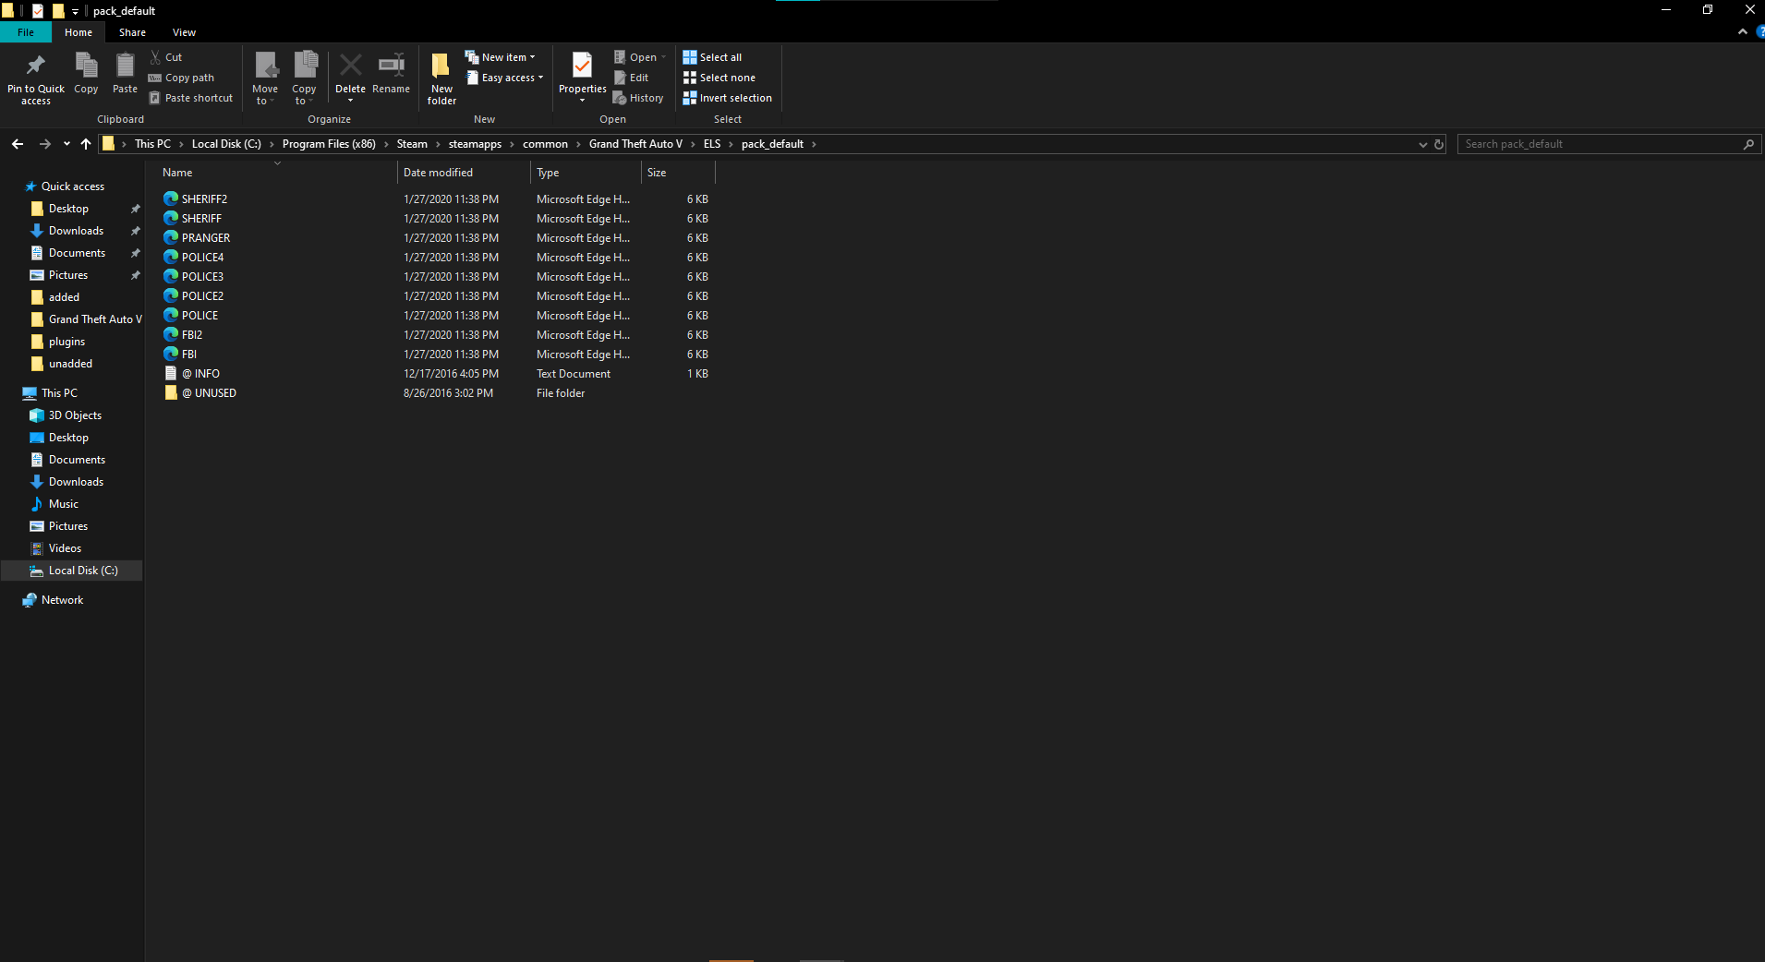The image size is (1765, 962).
Task: Click the address bar previous locations dropdown
Action: [x=1422, y=144]
